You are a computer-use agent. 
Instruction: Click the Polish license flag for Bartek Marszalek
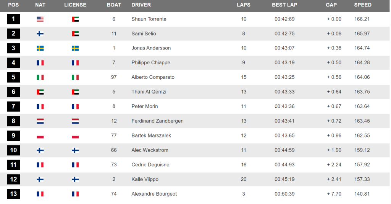(75, 135)
